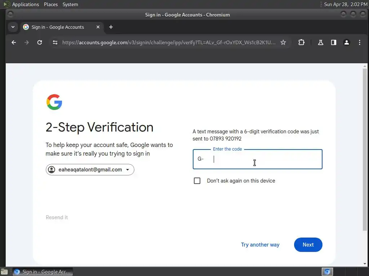This screenshot has height=276, width=369.
Task: Click the 2-Step Verification heading
Action: (x=99, y=127)
